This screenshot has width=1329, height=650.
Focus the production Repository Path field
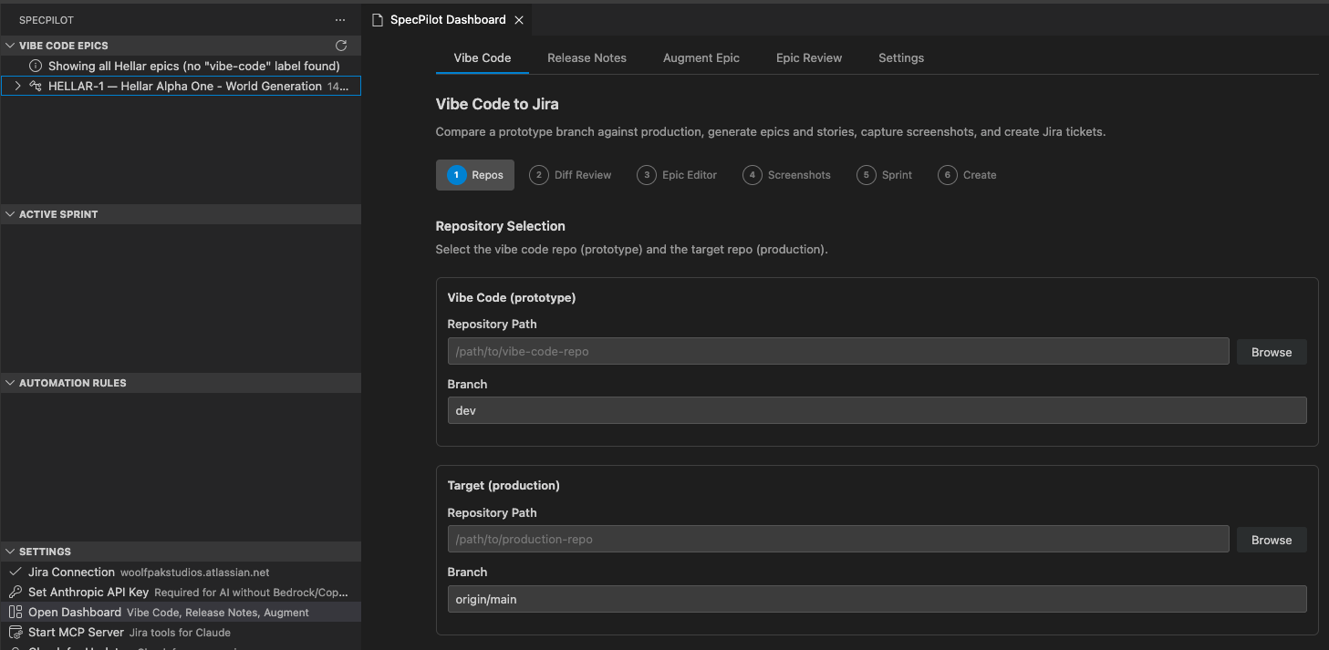point(838,540)
